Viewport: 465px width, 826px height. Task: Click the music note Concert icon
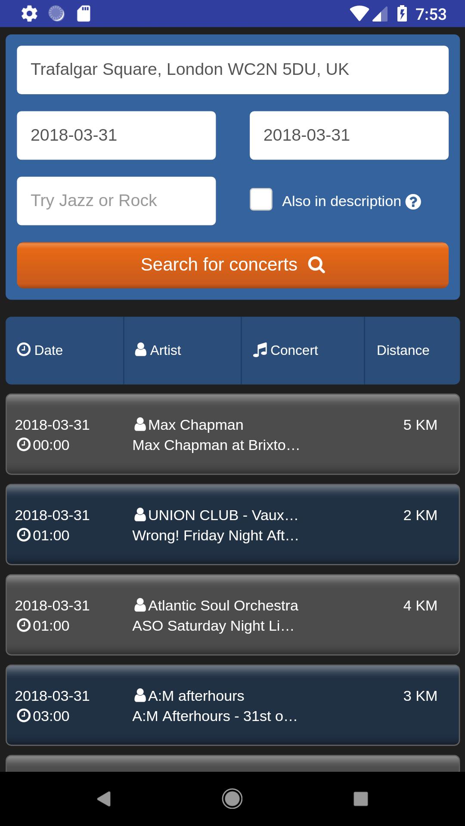(260, 350)
